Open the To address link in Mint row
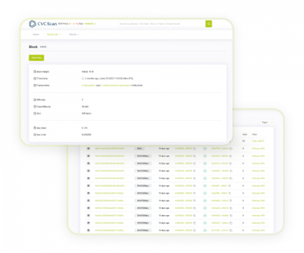 (x=220, y=148)
